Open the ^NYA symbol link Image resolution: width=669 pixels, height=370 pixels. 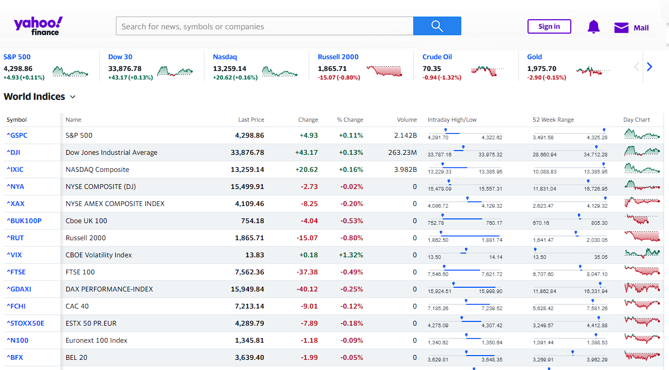click(x=15, y=186)
